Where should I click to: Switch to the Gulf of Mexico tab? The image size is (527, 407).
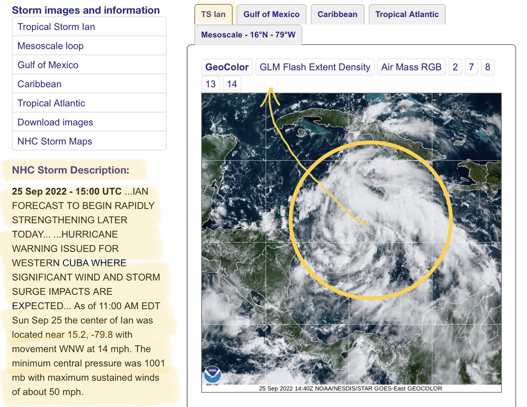tap(272, 14)
